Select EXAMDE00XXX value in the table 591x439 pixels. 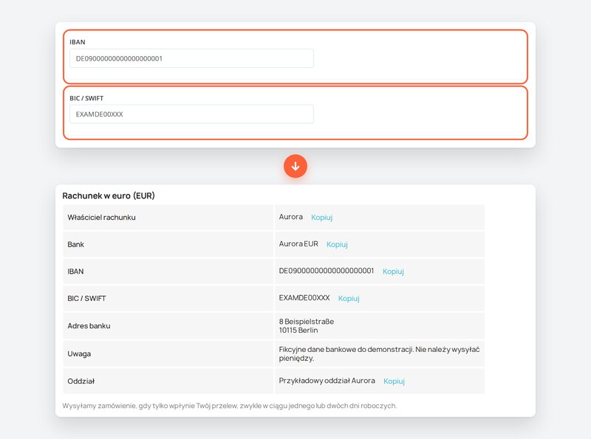click(304, 298)
